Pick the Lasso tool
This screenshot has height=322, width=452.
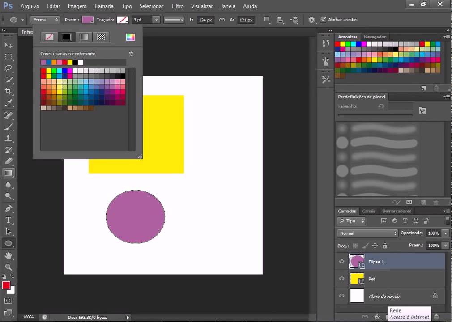[x=9, y=68]
